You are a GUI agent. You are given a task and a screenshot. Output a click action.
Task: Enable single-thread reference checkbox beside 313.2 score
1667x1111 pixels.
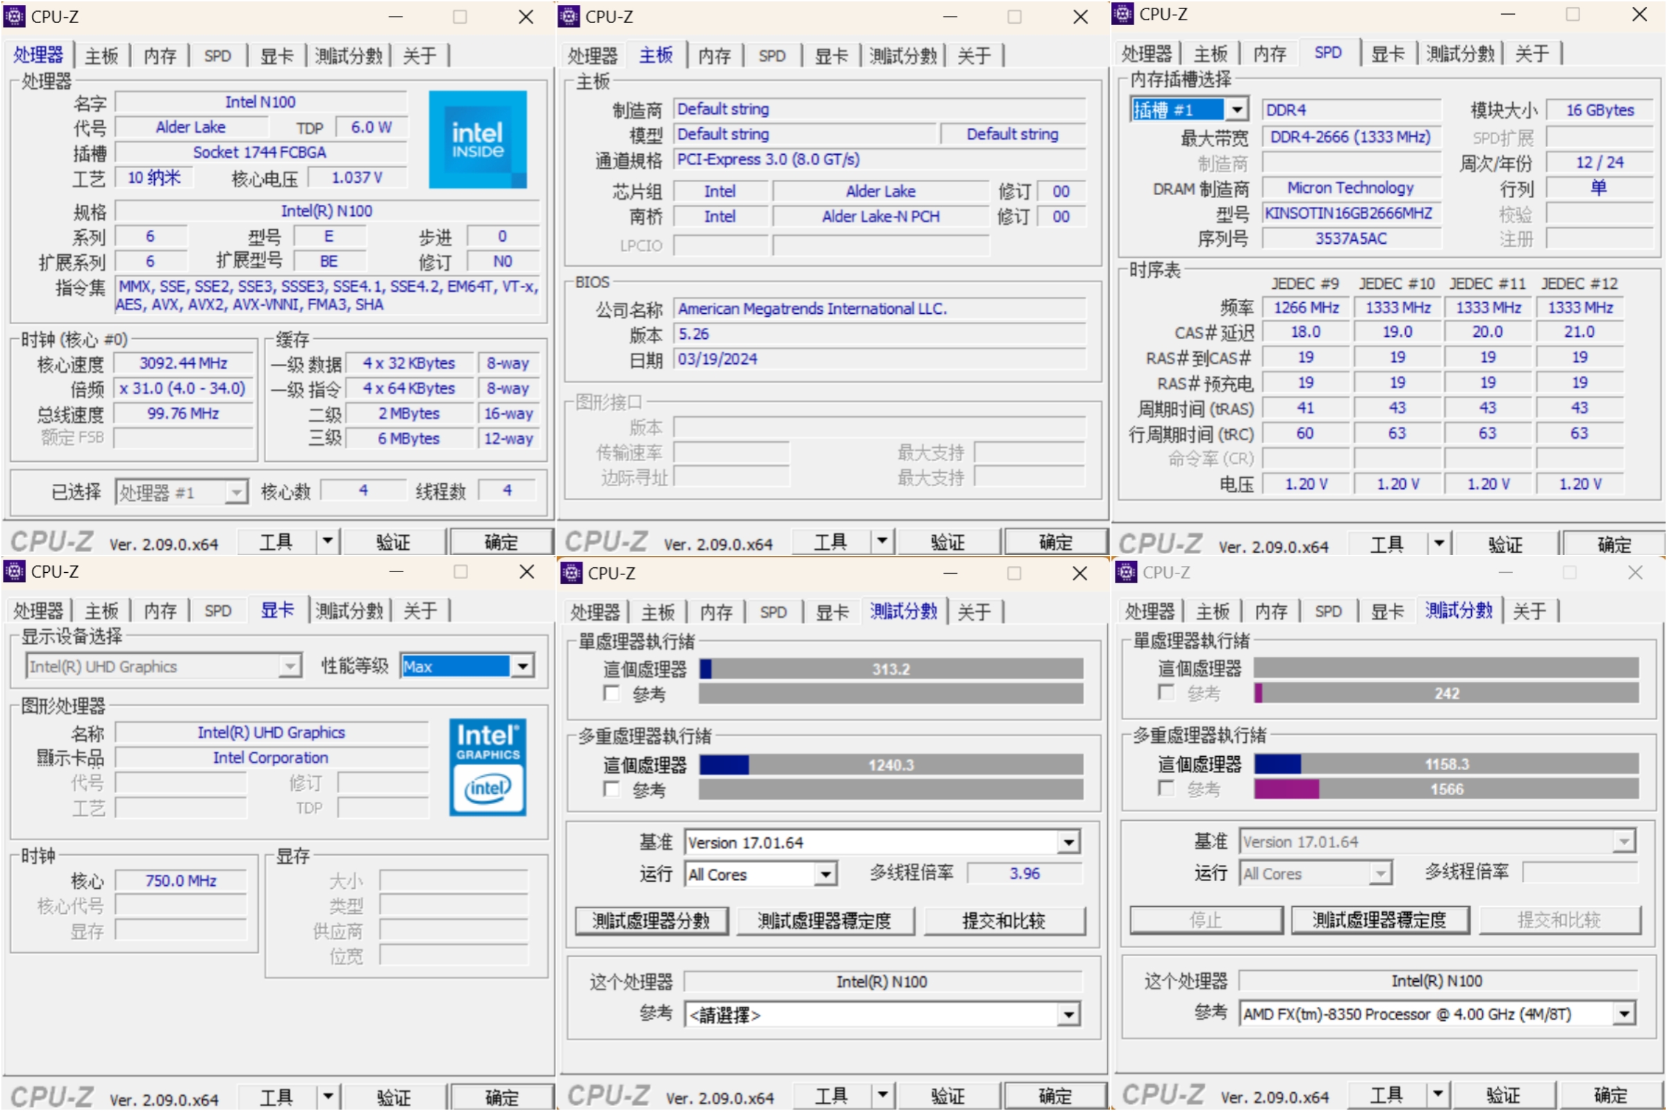point(612,693)
